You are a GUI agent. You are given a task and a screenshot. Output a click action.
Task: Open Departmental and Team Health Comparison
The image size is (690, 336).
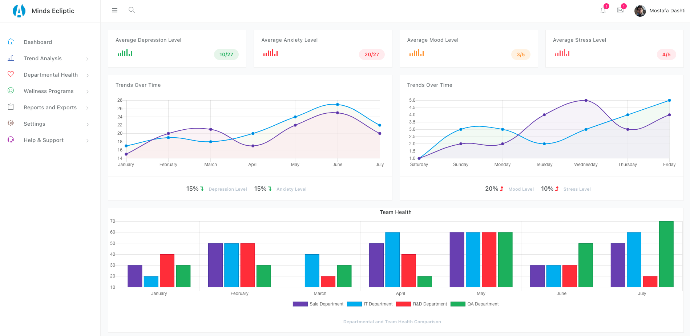tap(392, 321)
